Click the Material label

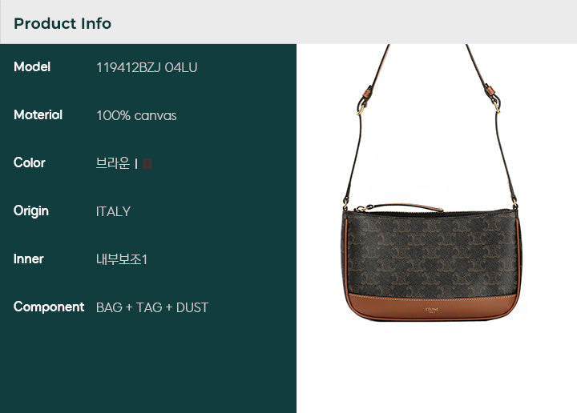[38, 114]
